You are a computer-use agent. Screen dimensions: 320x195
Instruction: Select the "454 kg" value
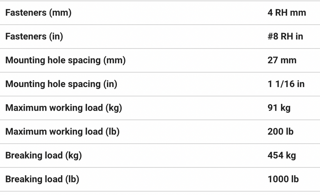(282, 155)
